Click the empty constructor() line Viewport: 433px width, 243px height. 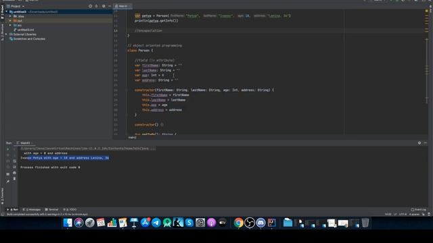pos(149,124)
